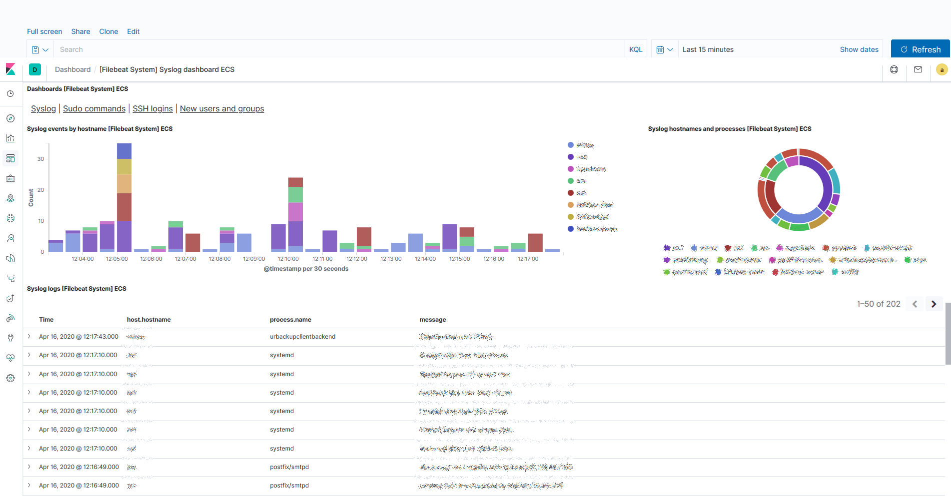Screen dimensions: 951x496
Task: Open Discover from the side navigation
Action: [10, 118]
